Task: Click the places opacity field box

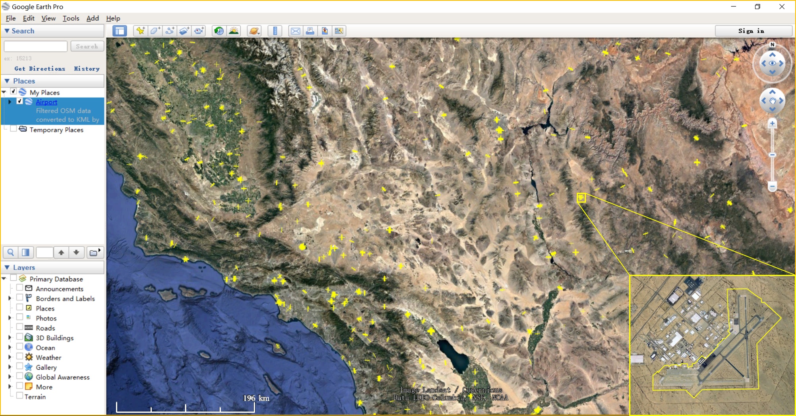Action: coord(44,253)
